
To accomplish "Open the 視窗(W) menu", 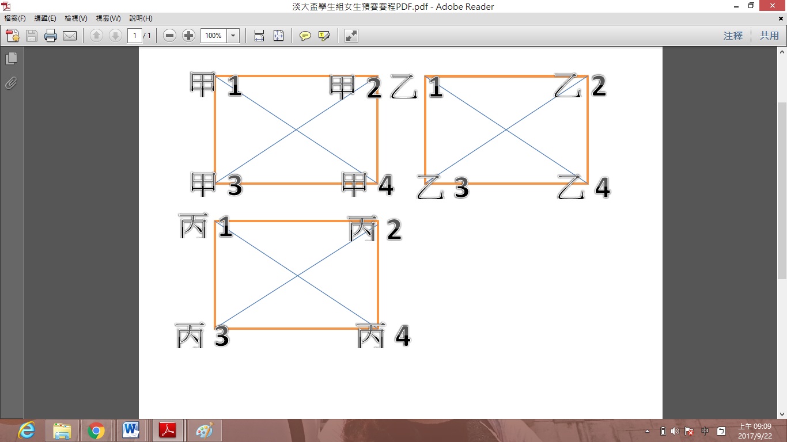I will [x=108, y=18].
